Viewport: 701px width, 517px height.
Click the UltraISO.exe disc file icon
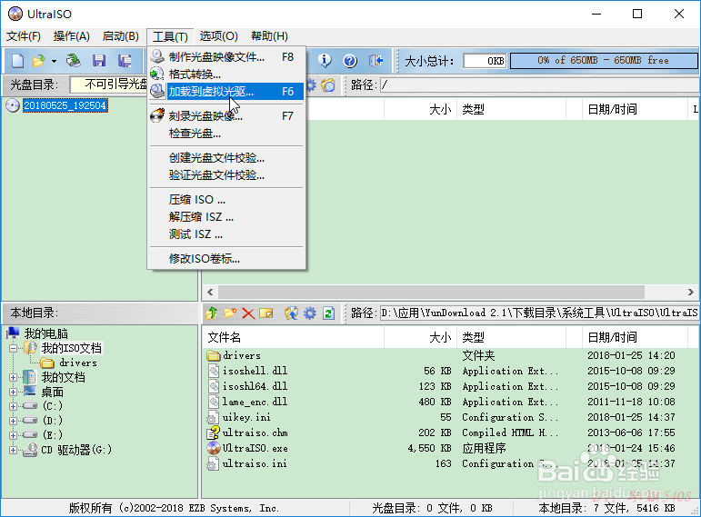coord(214,448)
